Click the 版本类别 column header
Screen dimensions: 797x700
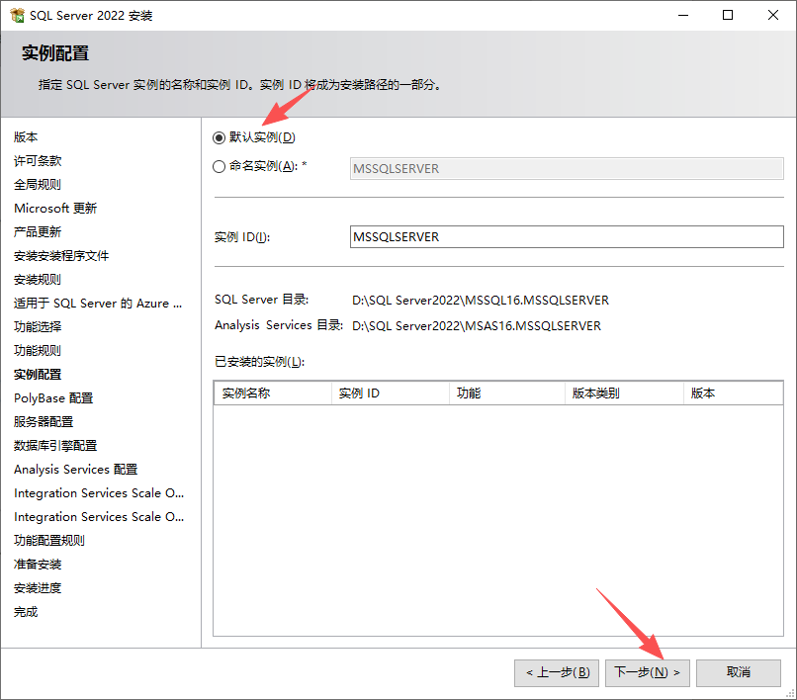[624, 393]
